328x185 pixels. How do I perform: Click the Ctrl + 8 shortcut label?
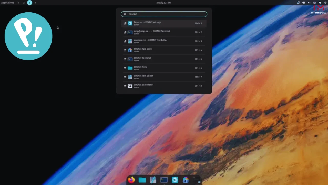[x=198, y=86]
